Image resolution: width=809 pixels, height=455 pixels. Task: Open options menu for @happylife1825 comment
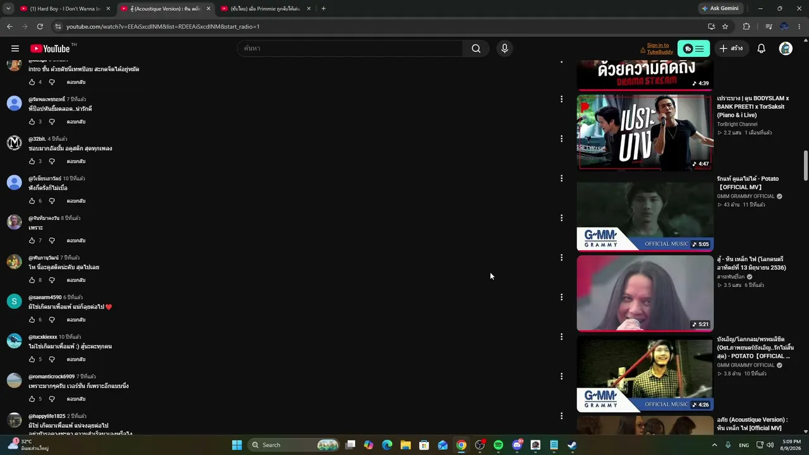tap(561, 416)
